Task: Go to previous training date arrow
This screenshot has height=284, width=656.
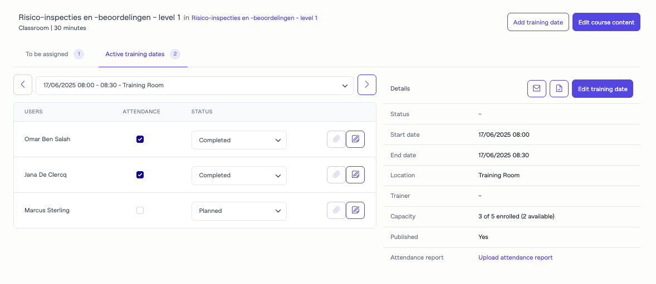Action: (23, 85)
